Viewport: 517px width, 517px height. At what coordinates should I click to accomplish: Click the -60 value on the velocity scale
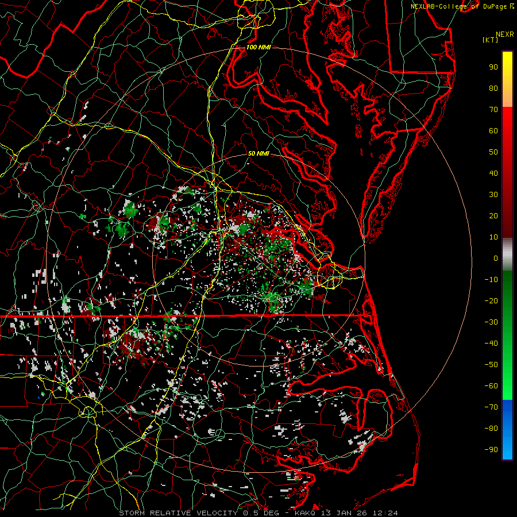pyautogui.click(x=491, y=386)
